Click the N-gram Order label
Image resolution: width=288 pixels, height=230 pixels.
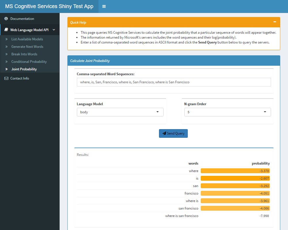195,104
